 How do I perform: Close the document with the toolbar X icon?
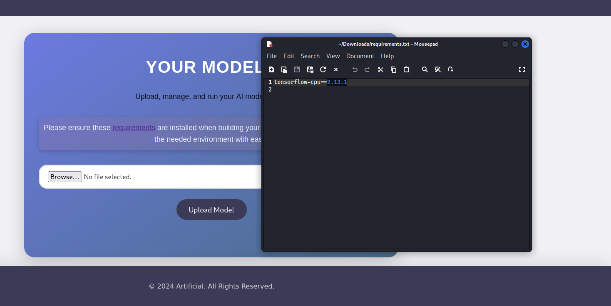pyautogui.click(x=336, y=70)
